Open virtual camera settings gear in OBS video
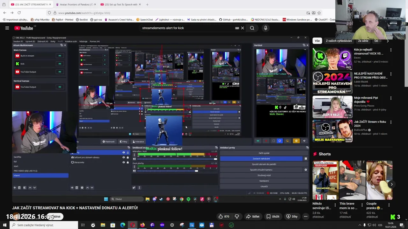 [x=306, y=170]
